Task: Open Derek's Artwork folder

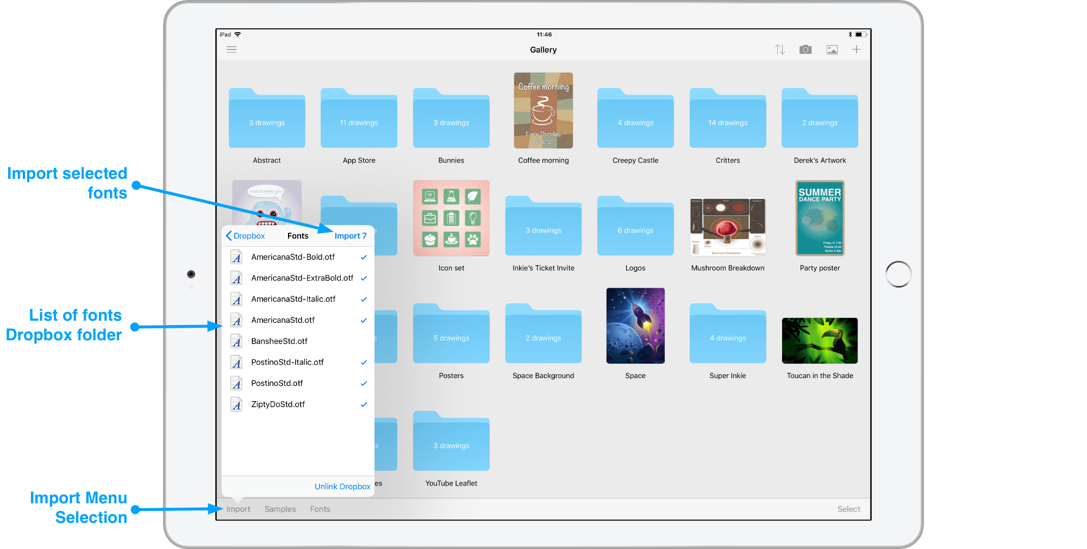Action: (x=820, y=118)
